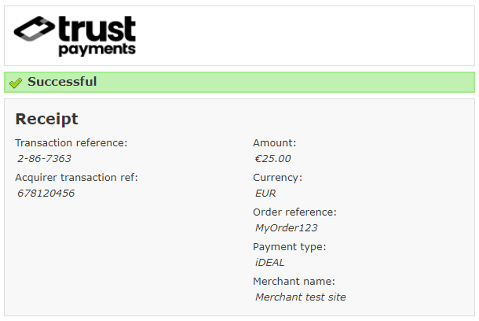Screen dimensions: 479x321
Task: Click transaction reference value 2-86-7363
Action: (x=44, y=159)
